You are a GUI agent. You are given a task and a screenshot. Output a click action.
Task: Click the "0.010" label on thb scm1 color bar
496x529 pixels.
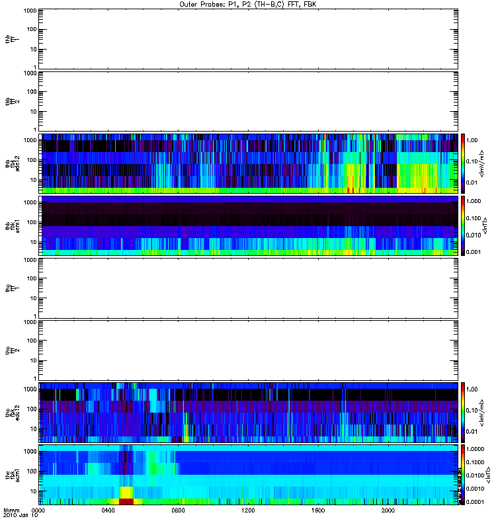[x=474, y=235]
